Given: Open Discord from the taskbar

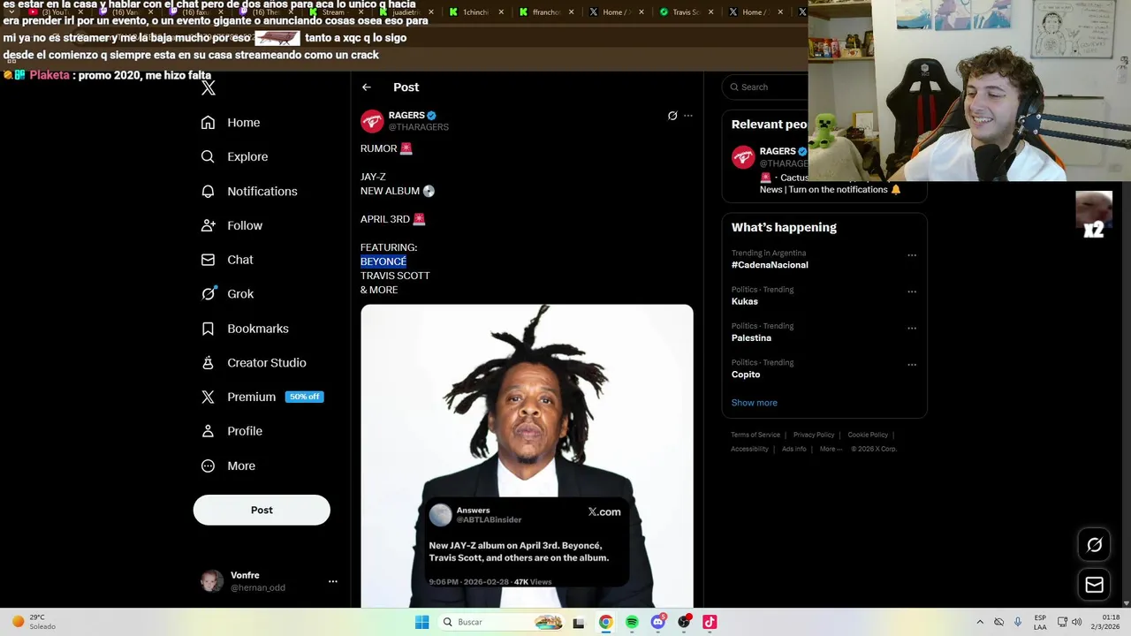Looking at the screenshot, I should click(657, 622).
